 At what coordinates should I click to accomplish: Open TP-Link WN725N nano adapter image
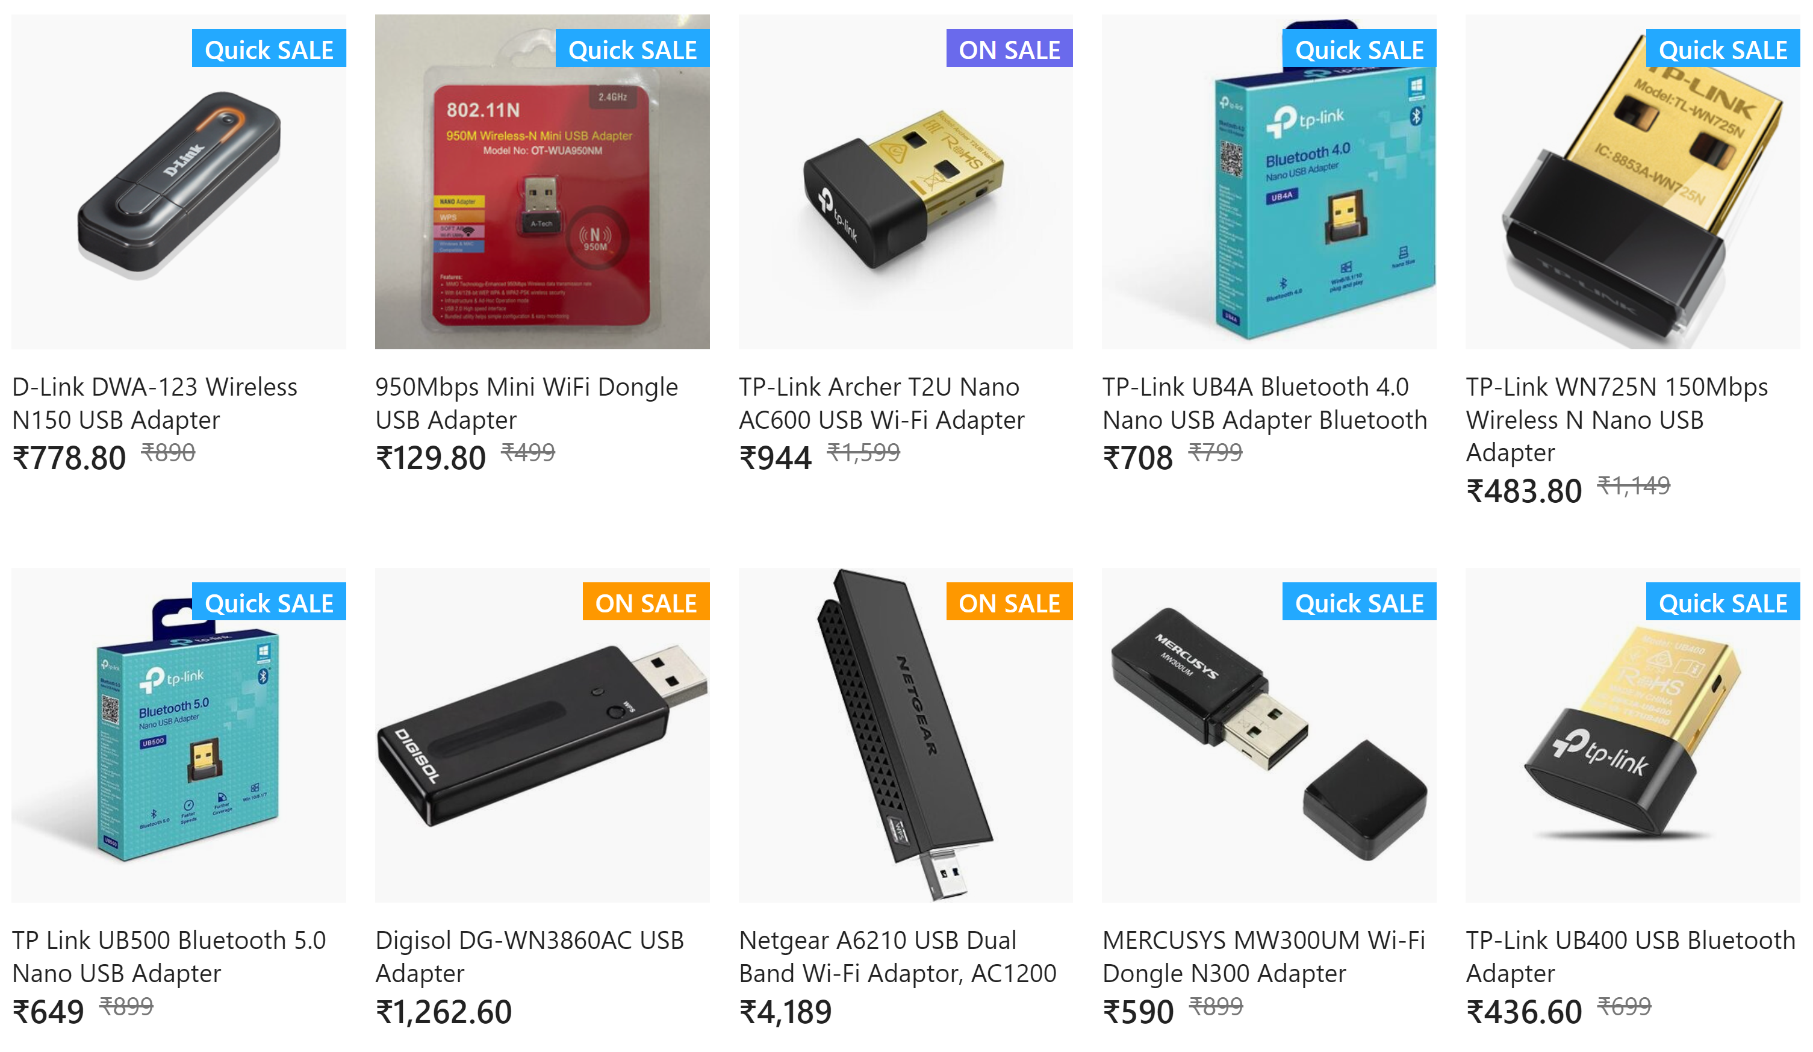(1632, 182)
